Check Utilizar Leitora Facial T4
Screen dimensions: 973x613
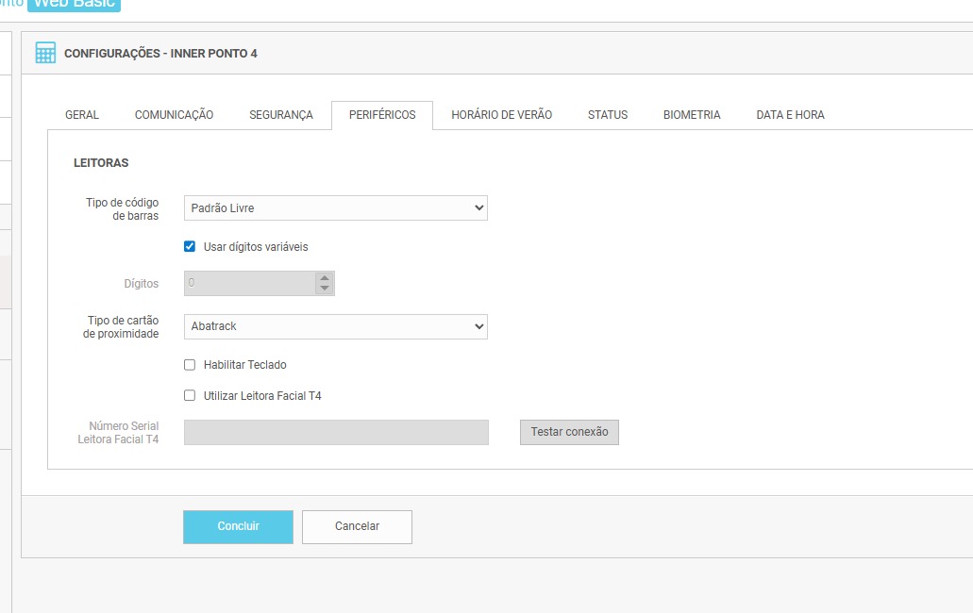click(x=190, y=396)
